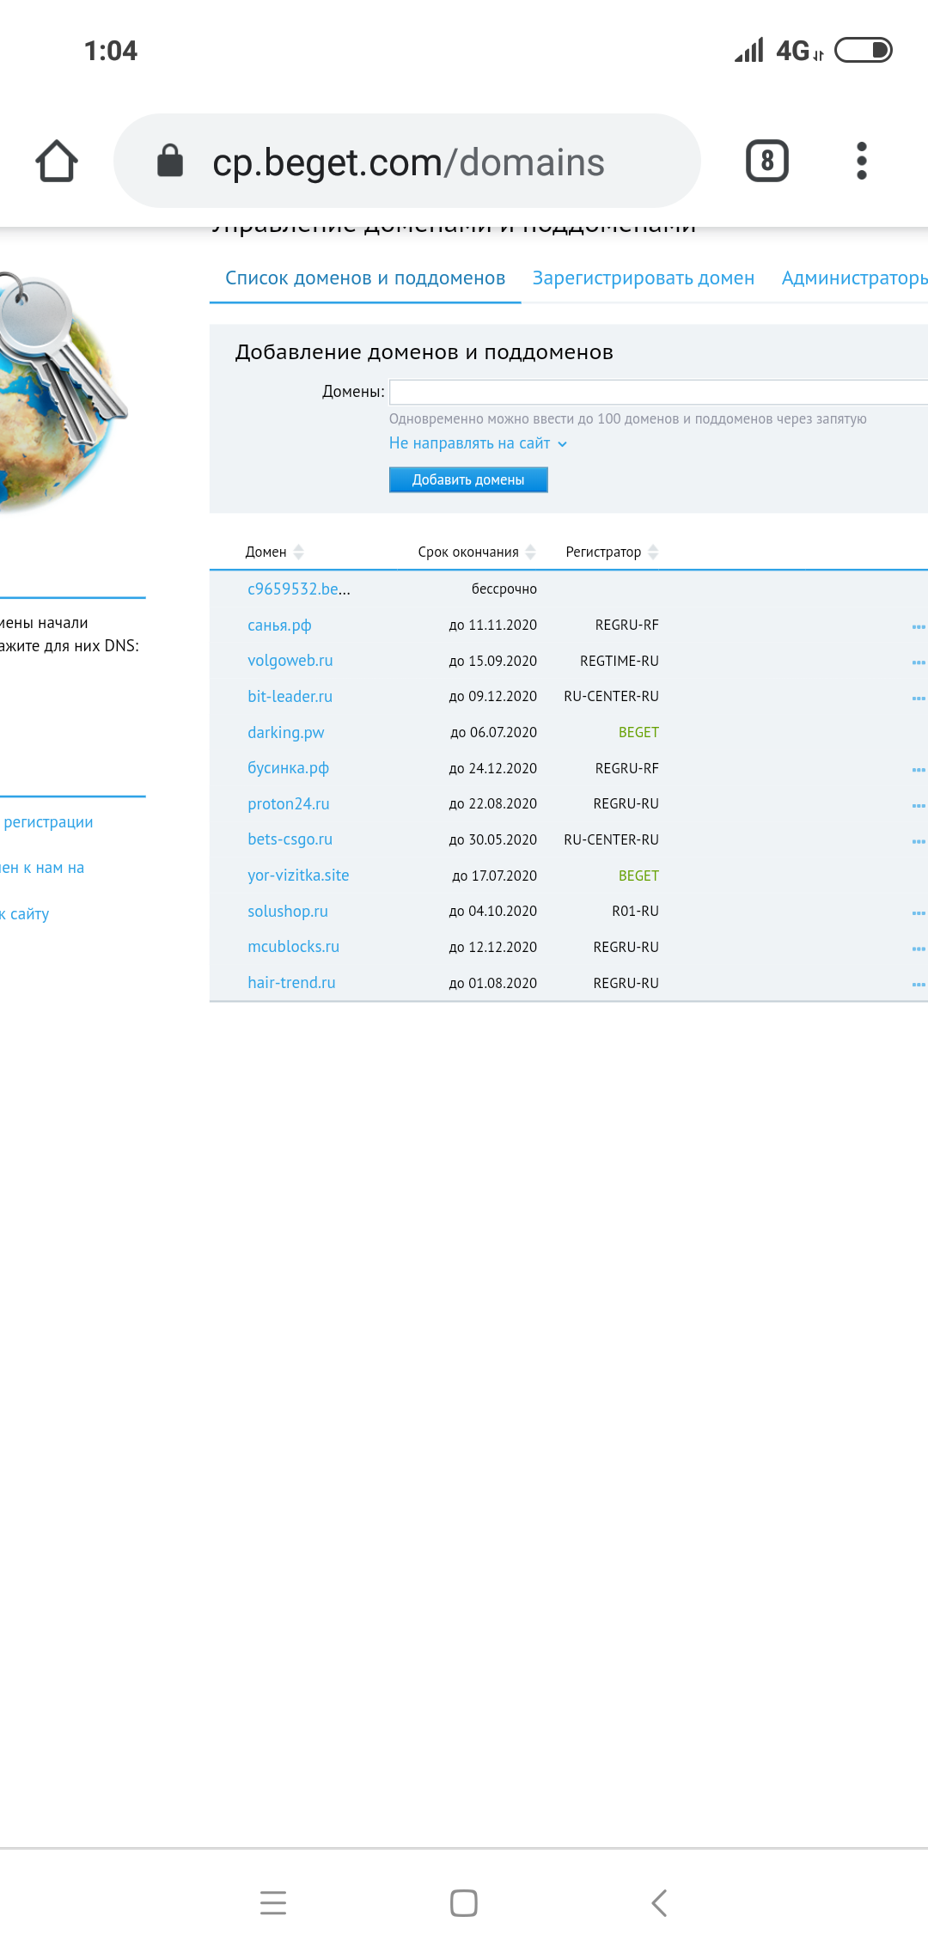Tap the URL address bar text
Viewport: 928px width, 1959px height.
point(408,162)
